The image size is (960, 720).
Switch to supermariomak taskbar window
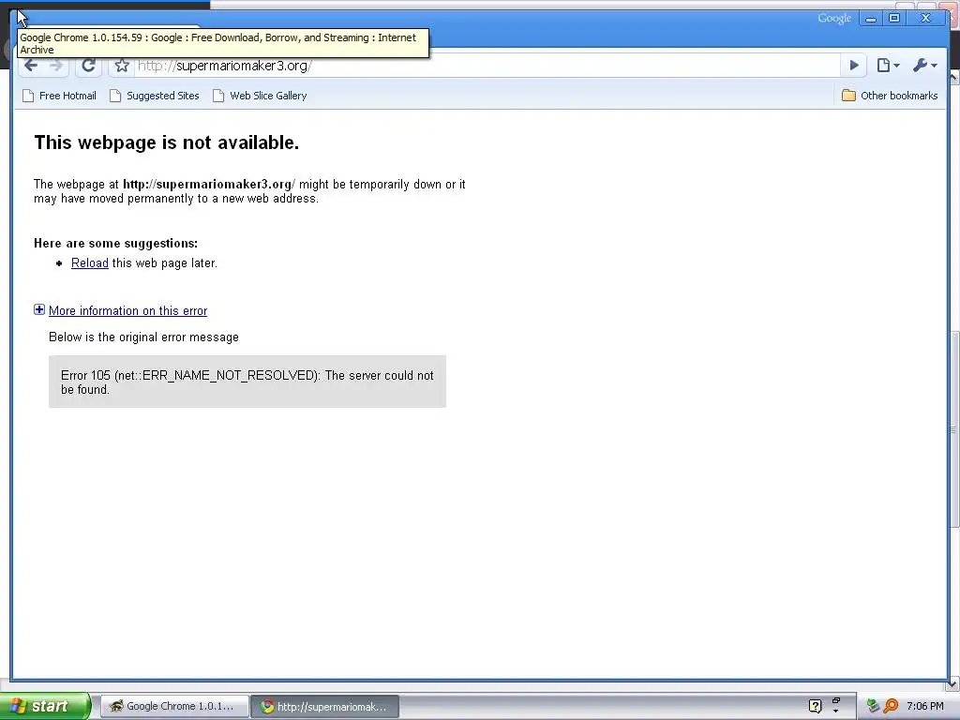325,707
